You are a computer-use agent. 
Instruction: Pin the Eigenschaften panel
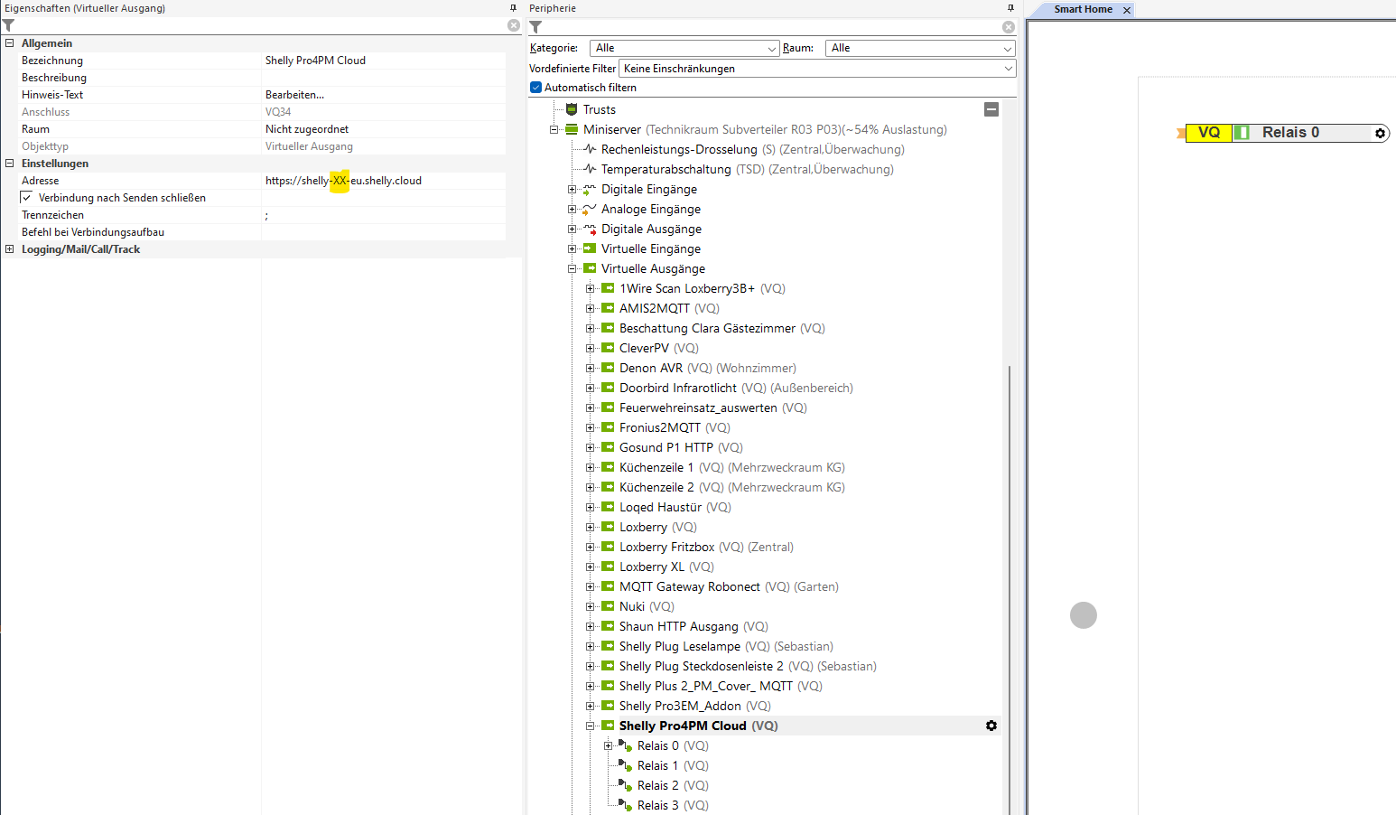coord(514,8)
